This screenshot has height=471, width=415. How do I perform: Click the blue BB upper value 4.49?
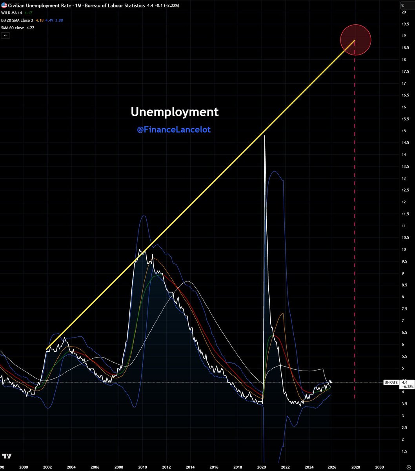click(49, 20)
